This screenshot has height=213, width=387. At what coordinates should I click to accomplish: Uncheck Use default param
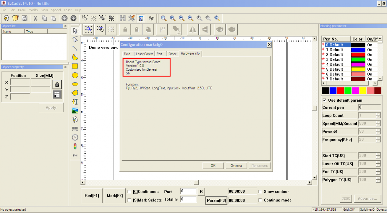click(324, 100)
